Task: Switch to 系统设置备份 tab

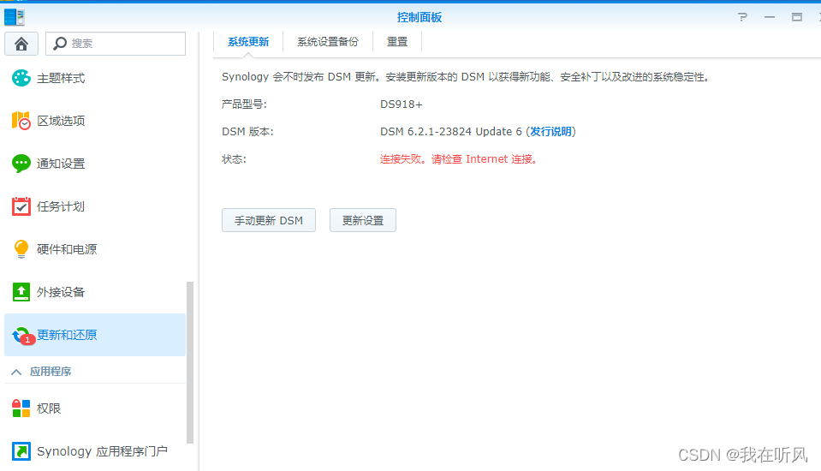Action: click(328, 42)
